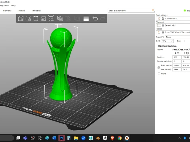The width and height of the screenshot is (190, 142).
Task: Open Google Chrome from the taskbar
Action: click(120, 138)
